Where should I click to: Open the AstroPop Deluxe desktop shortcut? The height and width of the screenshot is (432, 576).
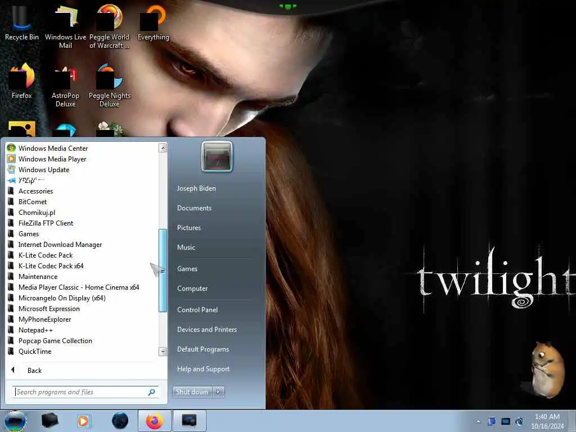pos(65,85)
